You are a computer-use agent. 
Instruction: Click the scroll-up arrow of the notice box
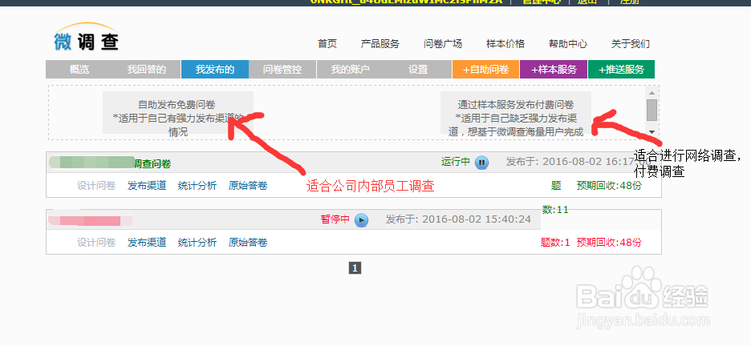[652, 92]
